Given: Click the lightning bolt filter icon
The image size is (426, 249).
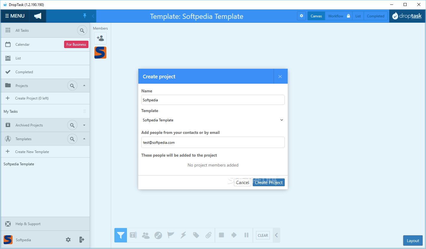Looking at the screenshot, I should click(183, 235).
